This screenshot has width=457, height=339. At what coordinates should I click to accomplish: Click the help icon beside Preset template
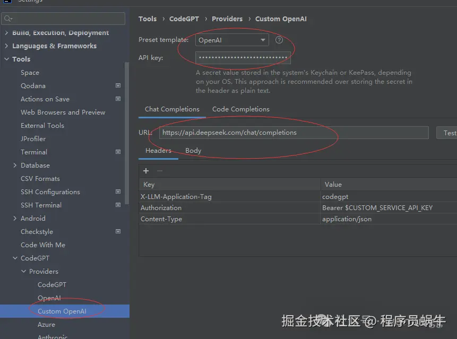pos(279,40)
